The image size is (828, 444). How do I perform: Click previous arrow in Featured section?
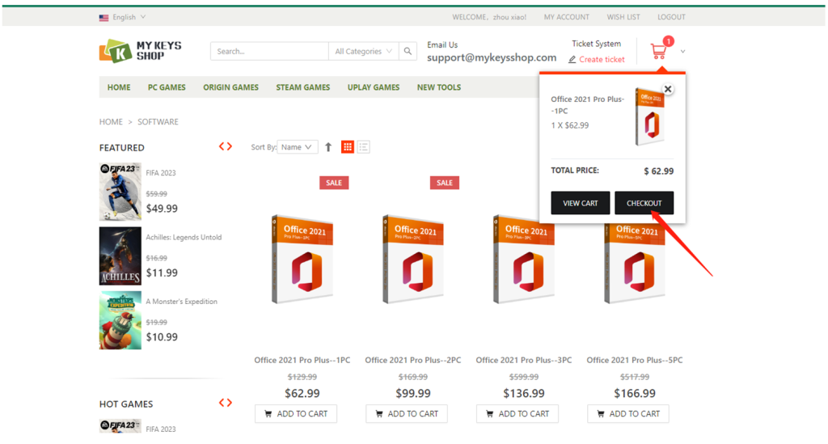click(x=222, y=146)
